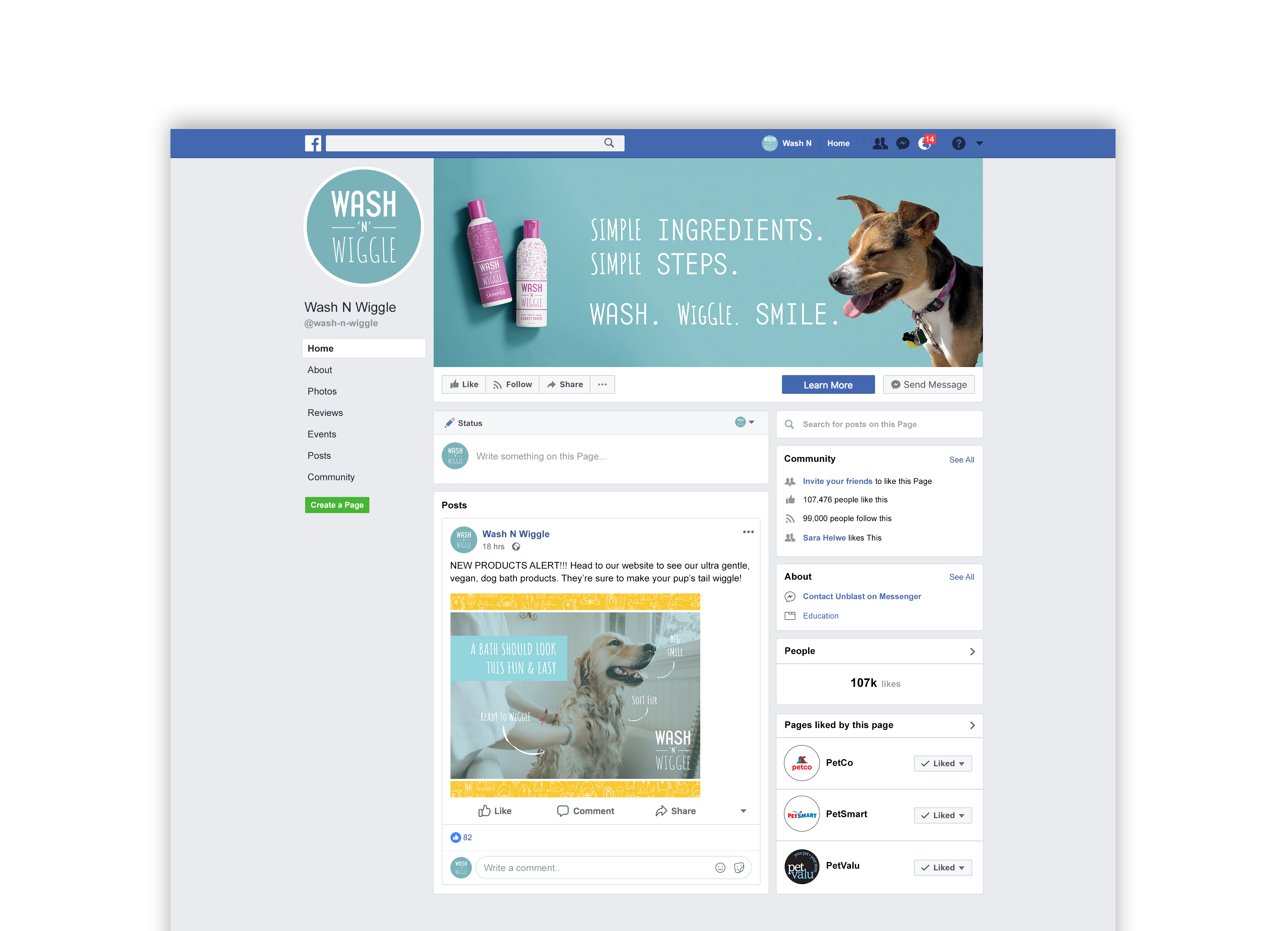Open Messenger icon in top bar

903,143
